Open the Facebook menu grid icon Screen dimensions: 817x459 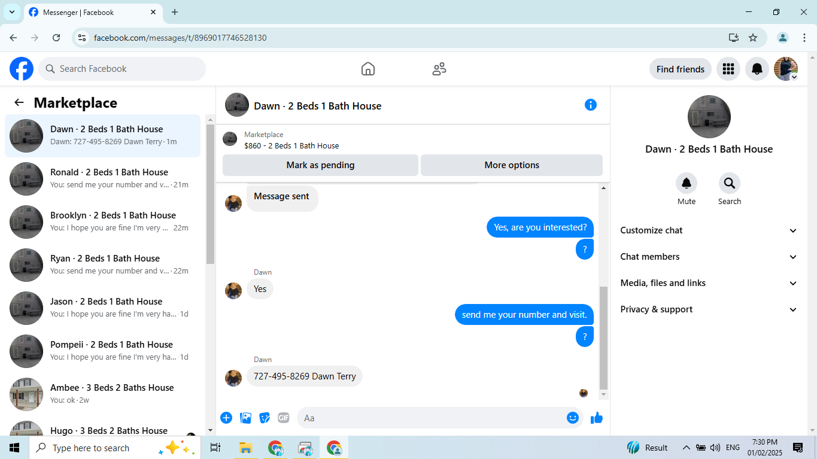(x=728, y=69)
